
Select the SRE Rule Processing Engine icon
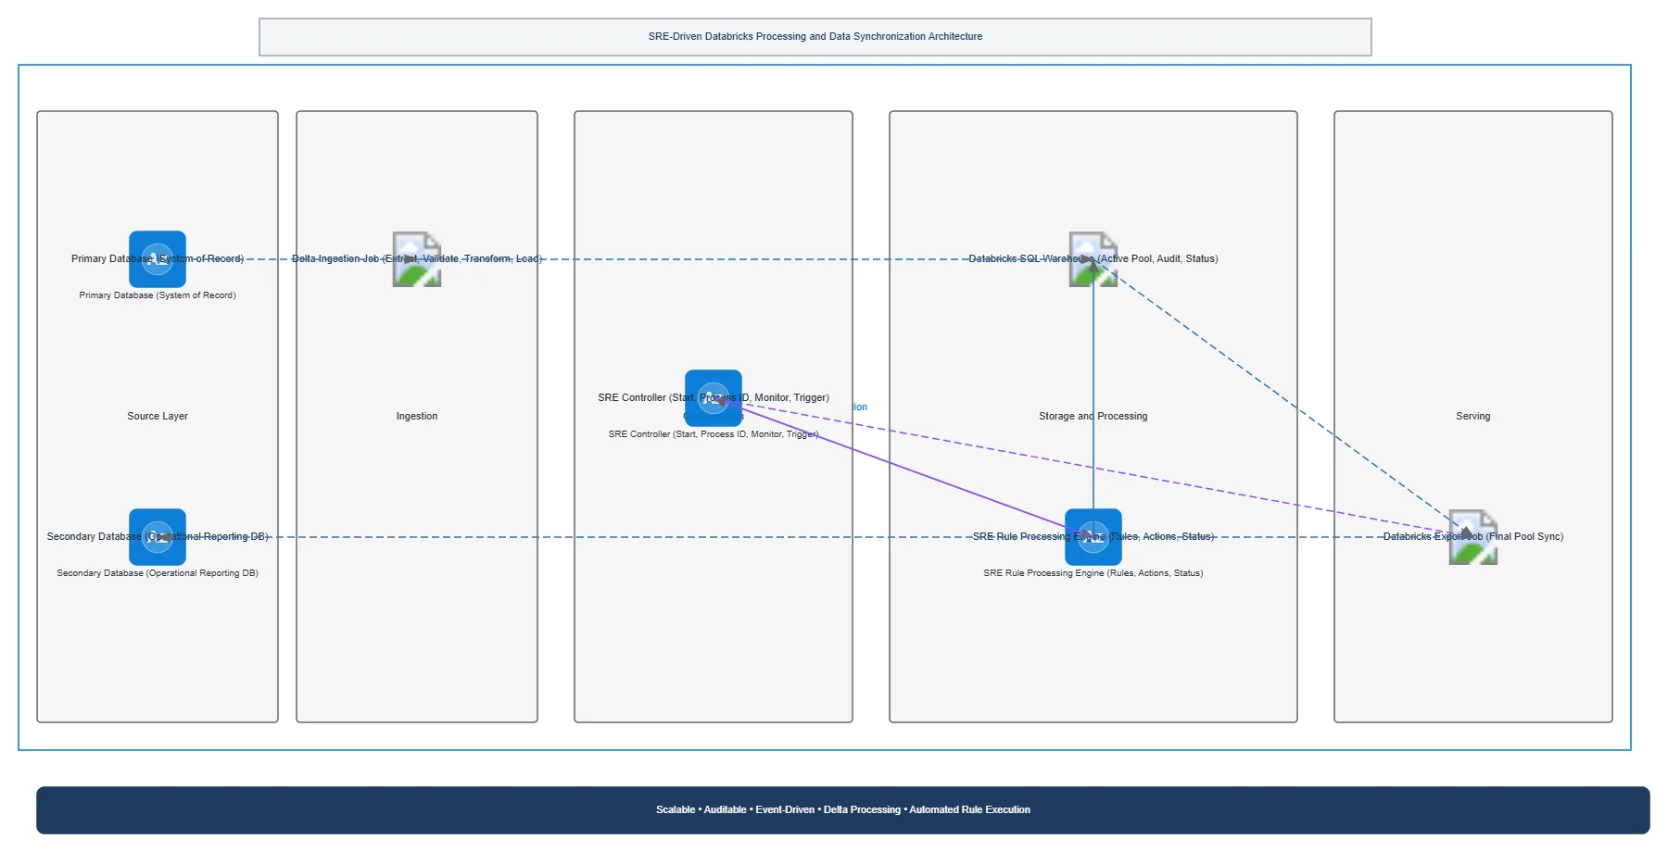point(1093,537)
